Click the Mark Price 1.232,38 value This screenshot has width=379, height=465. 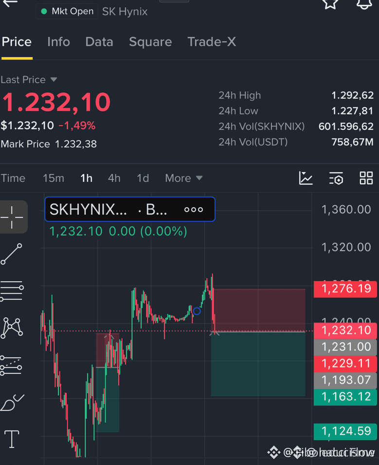(76, 144)
